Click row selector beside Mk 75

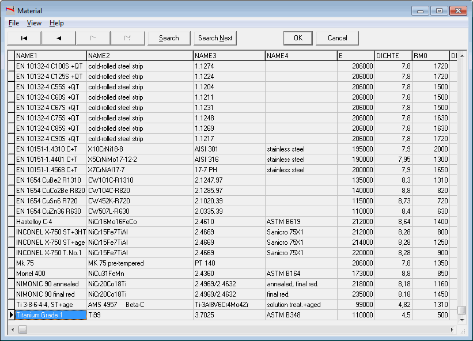11,263
